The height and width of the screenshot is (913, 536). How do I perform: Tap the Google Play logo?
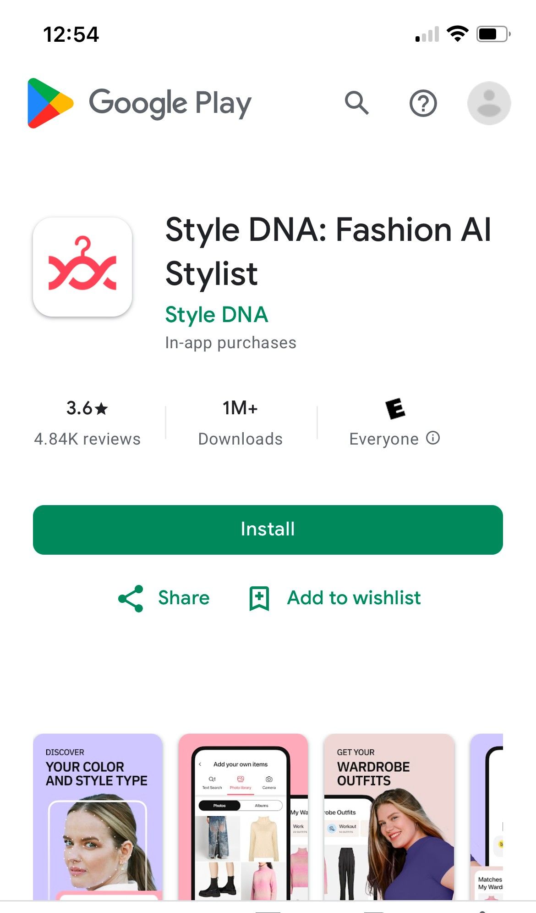pyautogui.click(x=139, y=103)
